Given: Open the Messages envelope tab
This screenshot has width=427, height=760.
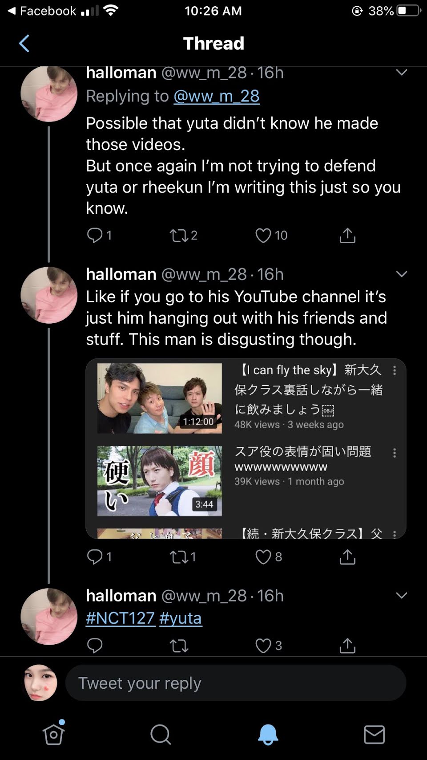Looking at the screenshot, I should pyautogui.click(x=374, y=734).
